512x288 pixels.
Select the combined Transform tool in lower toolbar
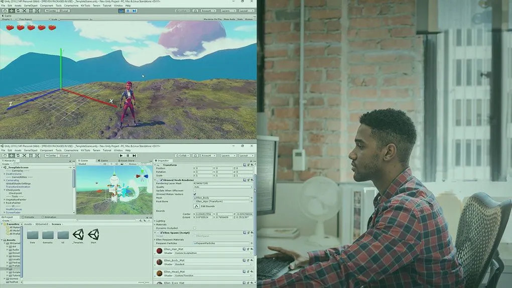coord(38,156)
